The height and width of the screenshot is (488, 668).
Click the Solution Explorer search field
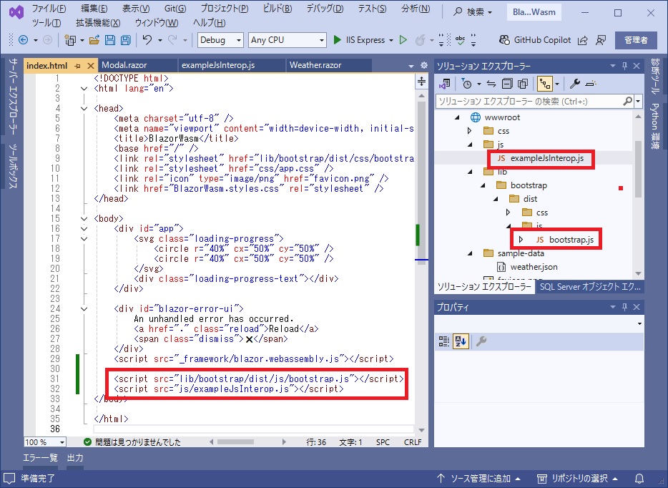531,102
